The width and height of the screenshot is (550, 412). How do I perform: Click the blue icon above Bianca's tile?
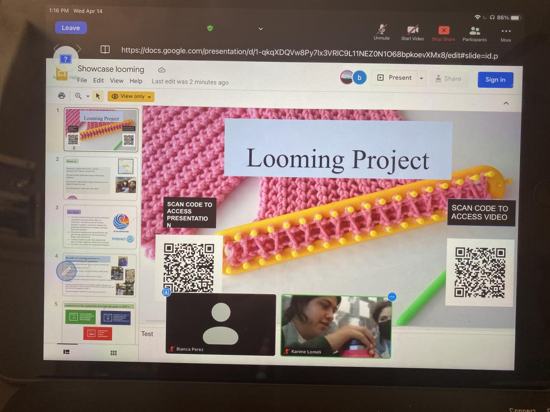pyautogui.click(x=166, y=292)
